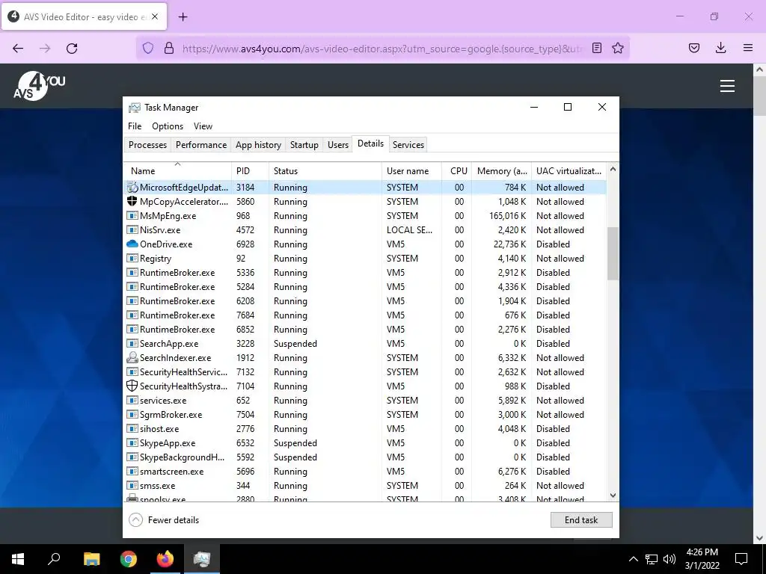Sort by the Memory column header
766x574 pixels.
(501, 171)
